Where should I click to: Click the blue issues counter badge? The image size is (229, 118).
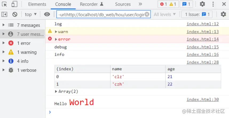186,4
